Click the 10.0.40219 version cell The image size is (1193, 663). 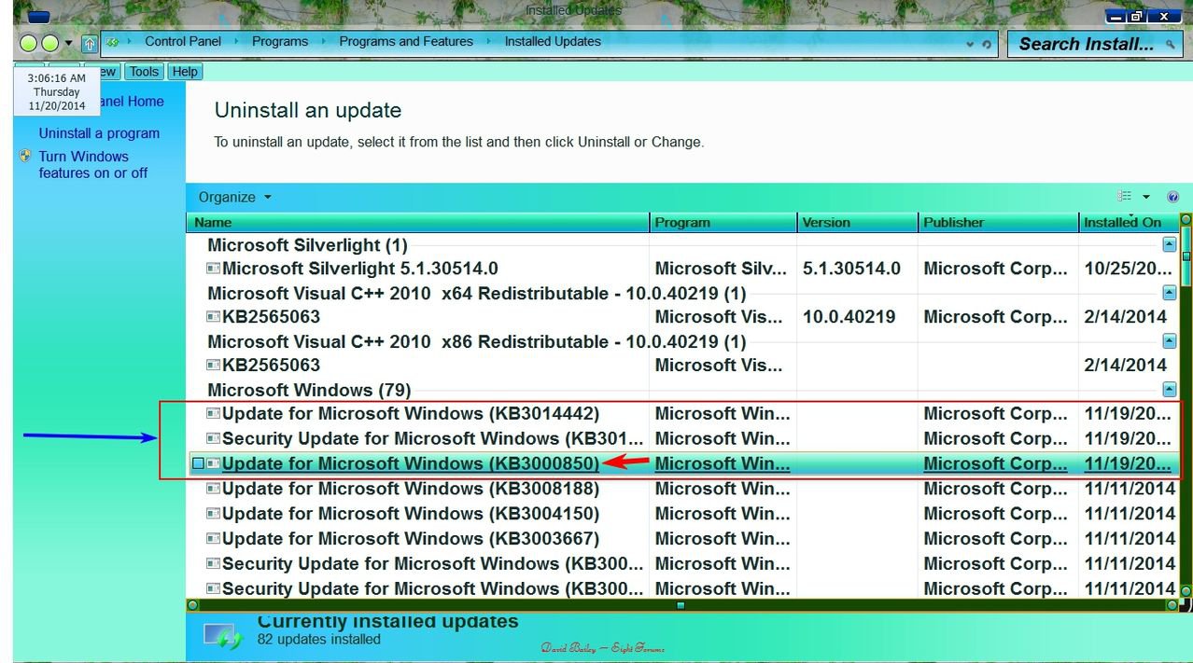click(849, 317)
